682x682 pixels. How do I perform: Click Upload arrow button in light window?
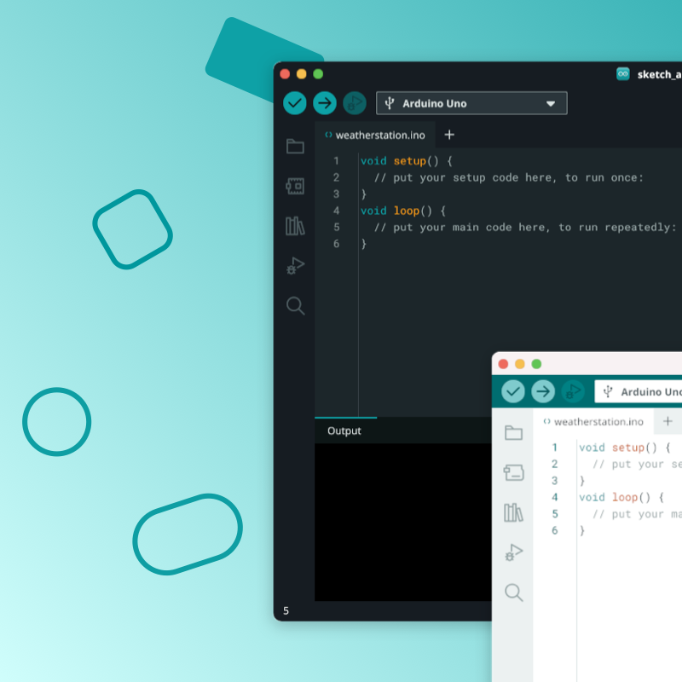543,391
